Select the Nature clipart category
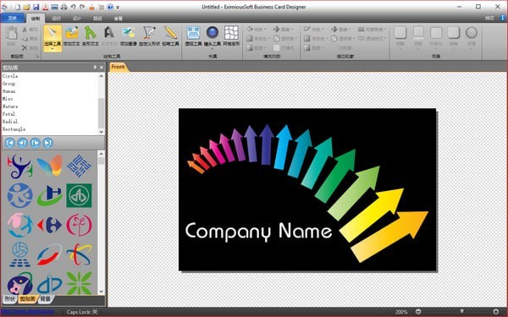 (x=10, y=107)
